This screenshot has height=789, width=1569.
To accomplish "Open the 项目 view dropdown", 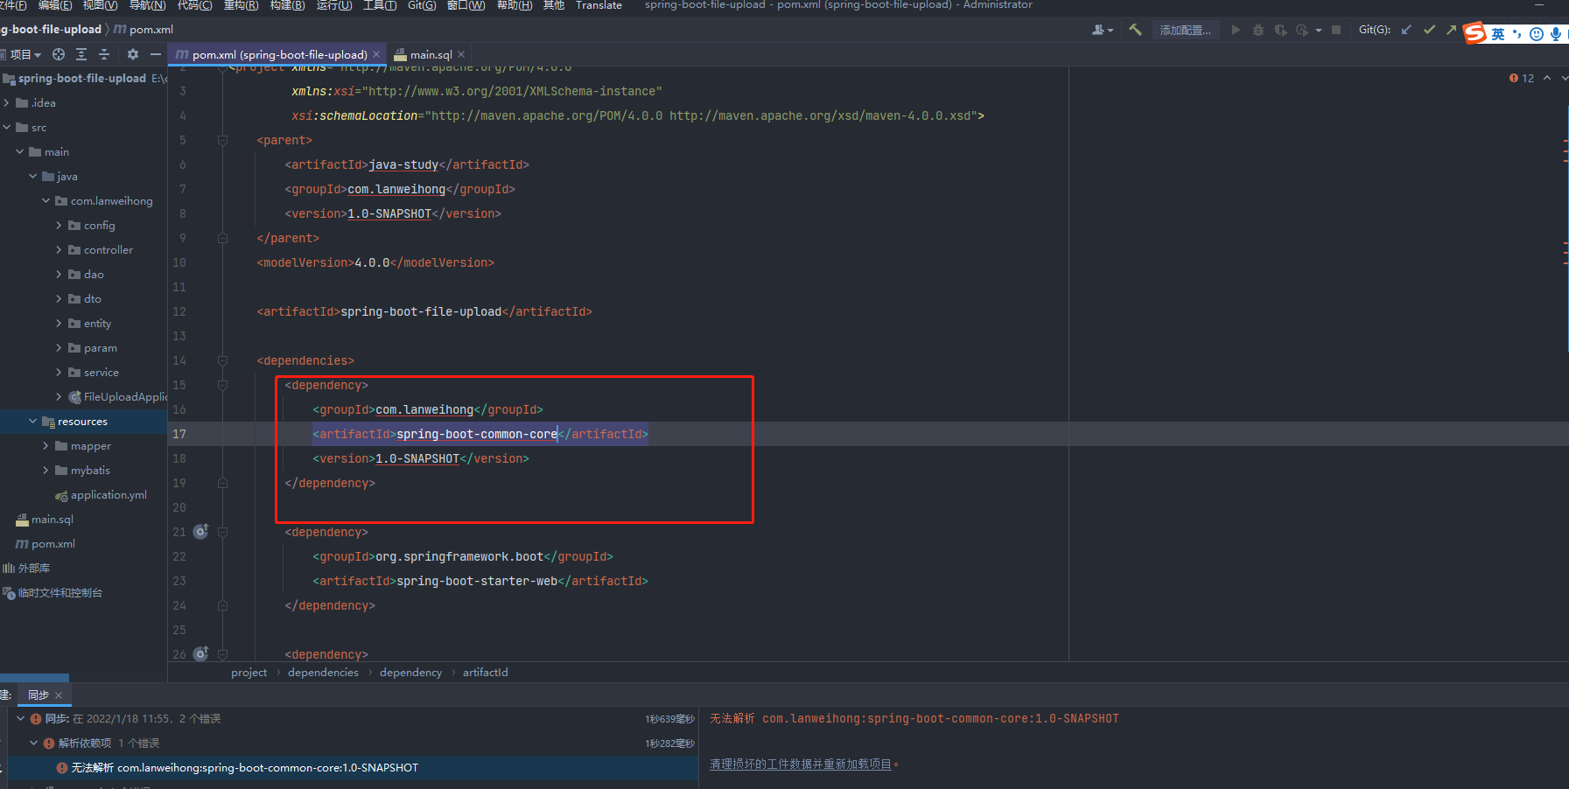I will point(25,54).
